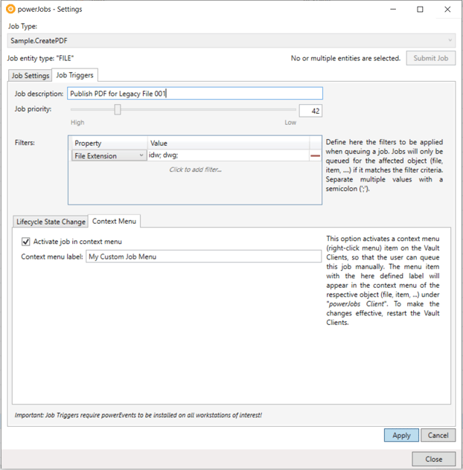Minimize the powerJobs Settings window
This screenshot has width=463, height=470.
(393, 9)
